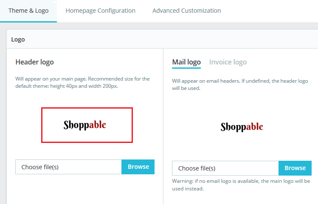
Task: Click the Header logo section heading
Action: [34, 62]
